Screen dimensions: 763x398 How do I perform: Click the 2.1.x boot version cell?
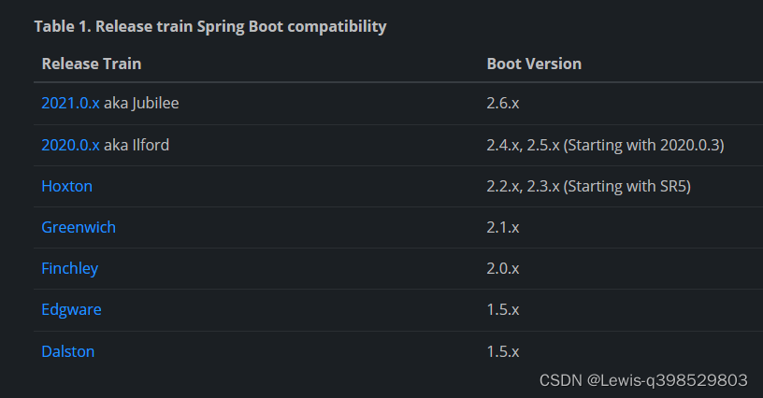[x=503, y=227]
